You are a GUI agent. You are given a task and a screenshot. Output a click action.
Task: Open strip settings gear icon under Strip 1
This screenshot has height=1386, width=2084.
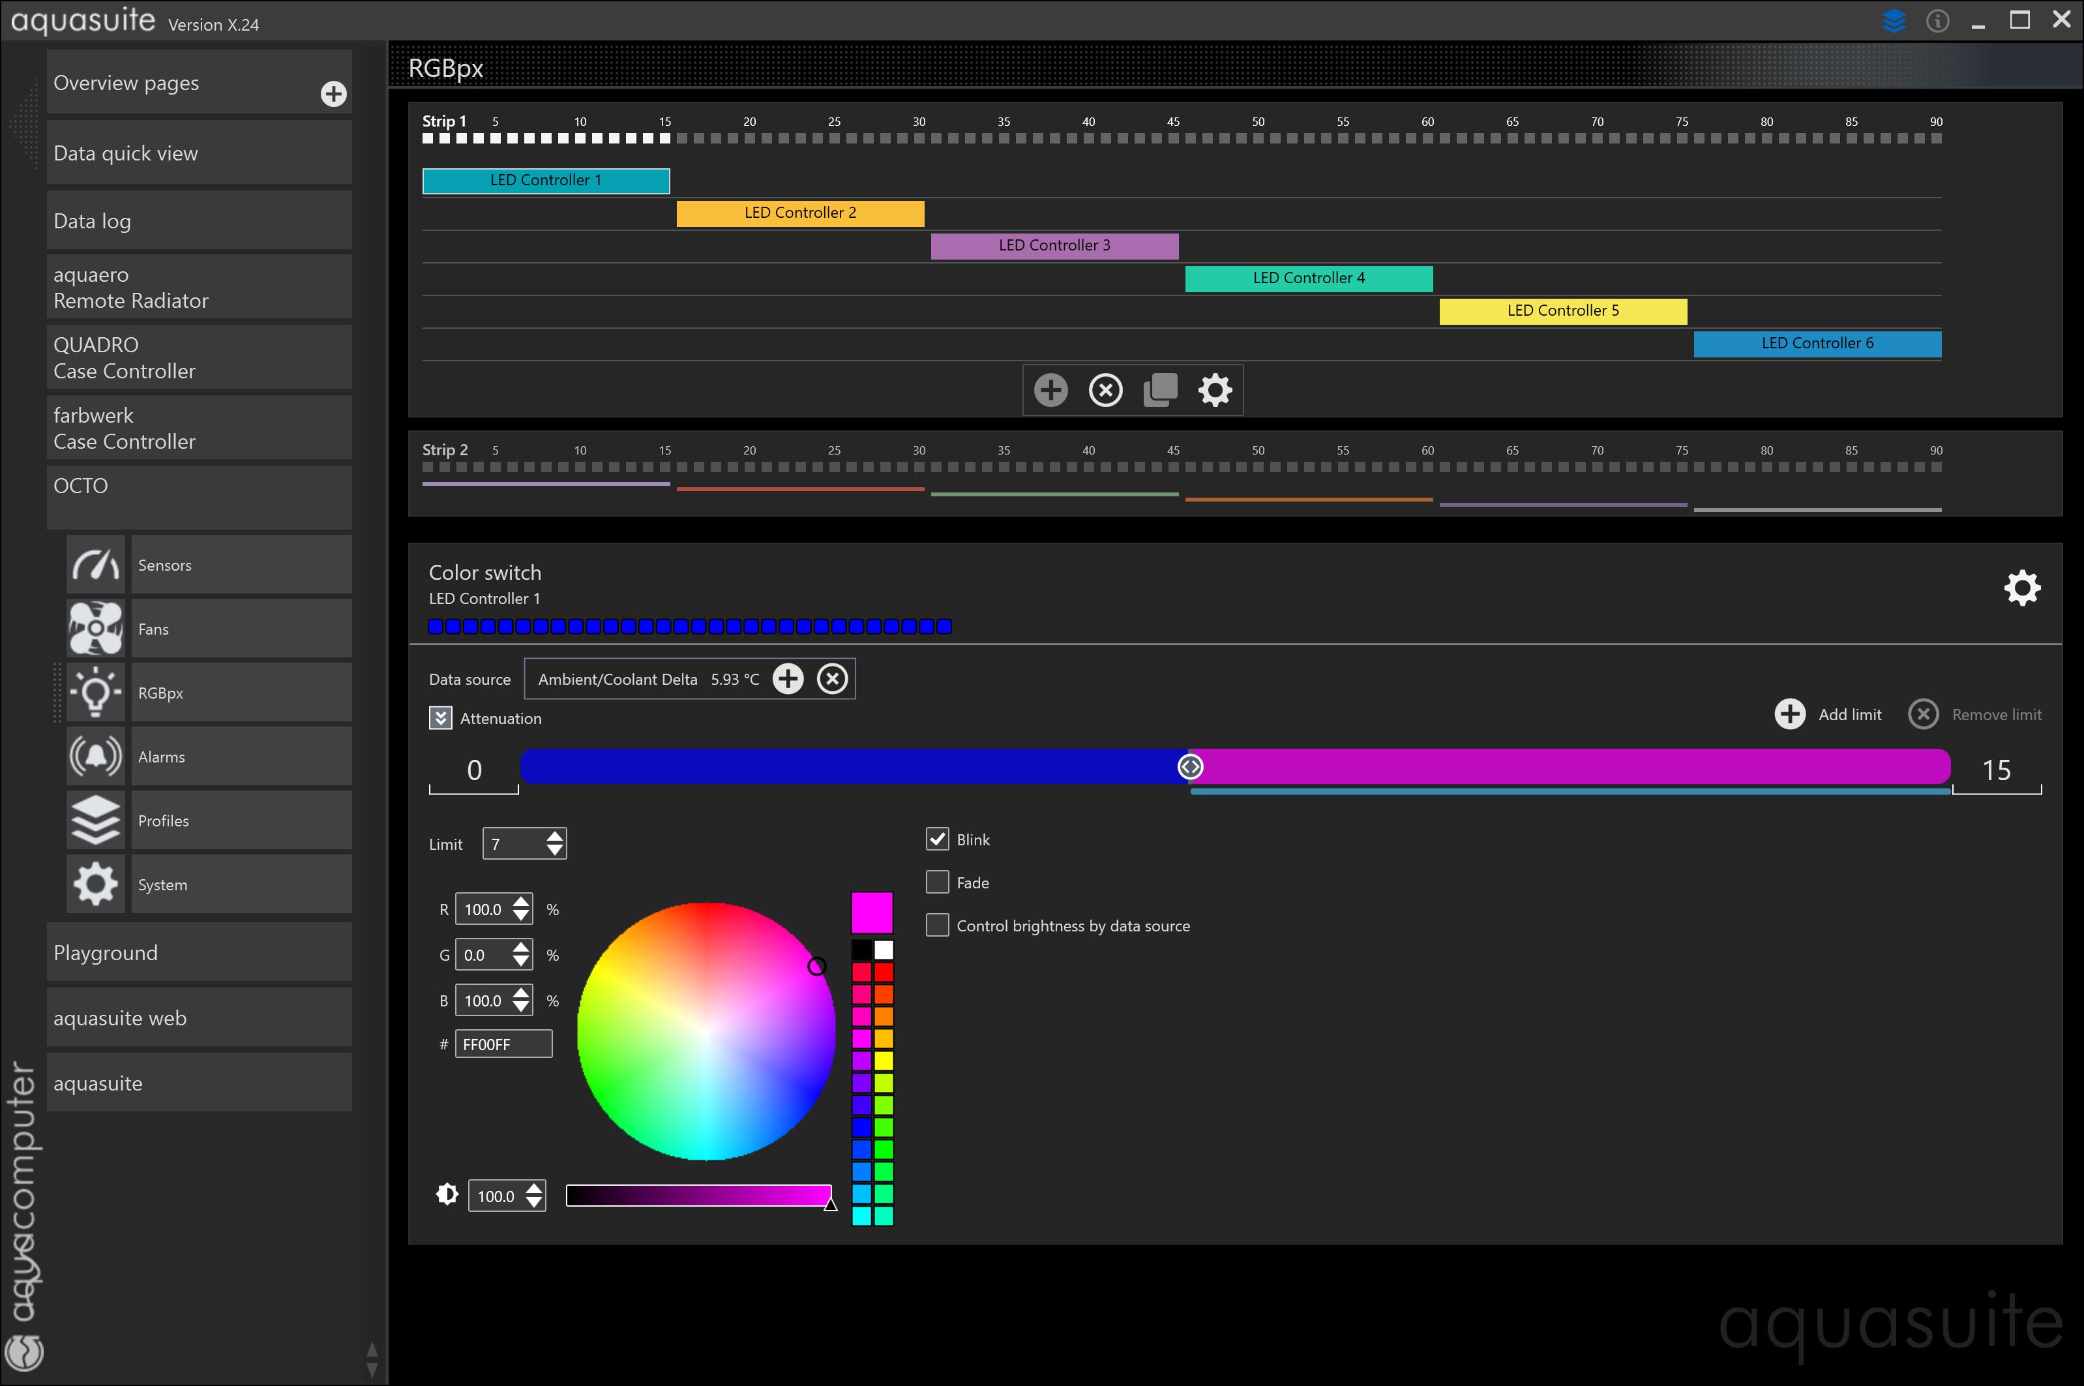[1215, 390]
